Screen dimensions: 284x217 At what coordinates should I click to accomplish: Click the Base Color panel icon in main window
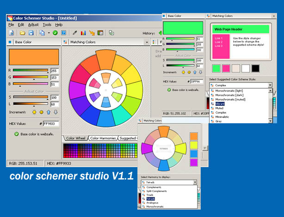10,42
